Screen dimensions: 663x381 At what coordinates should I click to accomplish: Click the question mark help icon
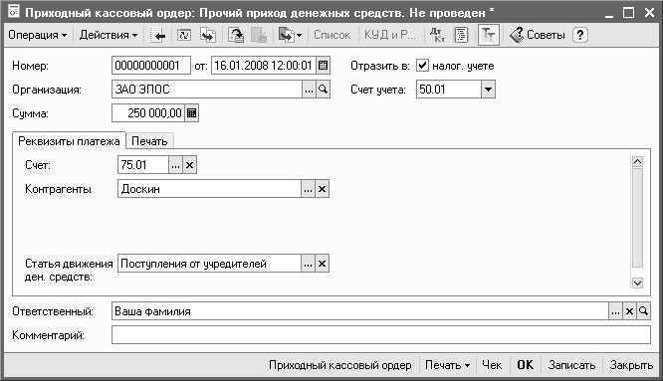pyautogui.click(x=580, y=35)
